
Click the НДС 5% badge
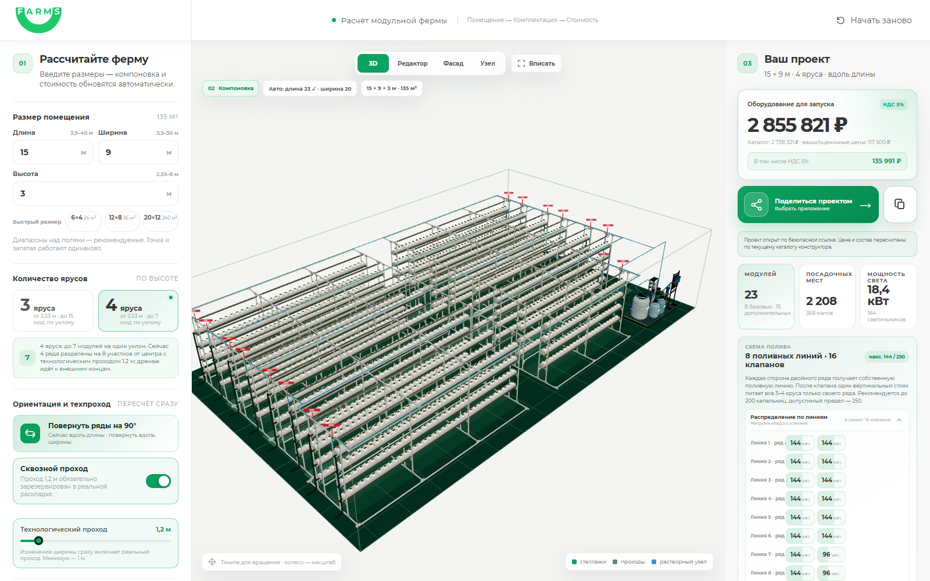click(893, 105)
